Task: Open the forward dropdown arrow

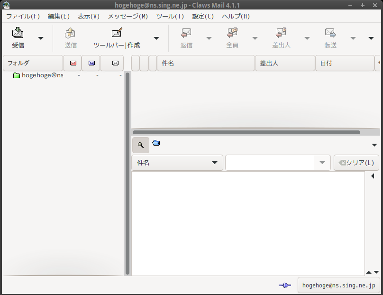Action: pos(353,38)
